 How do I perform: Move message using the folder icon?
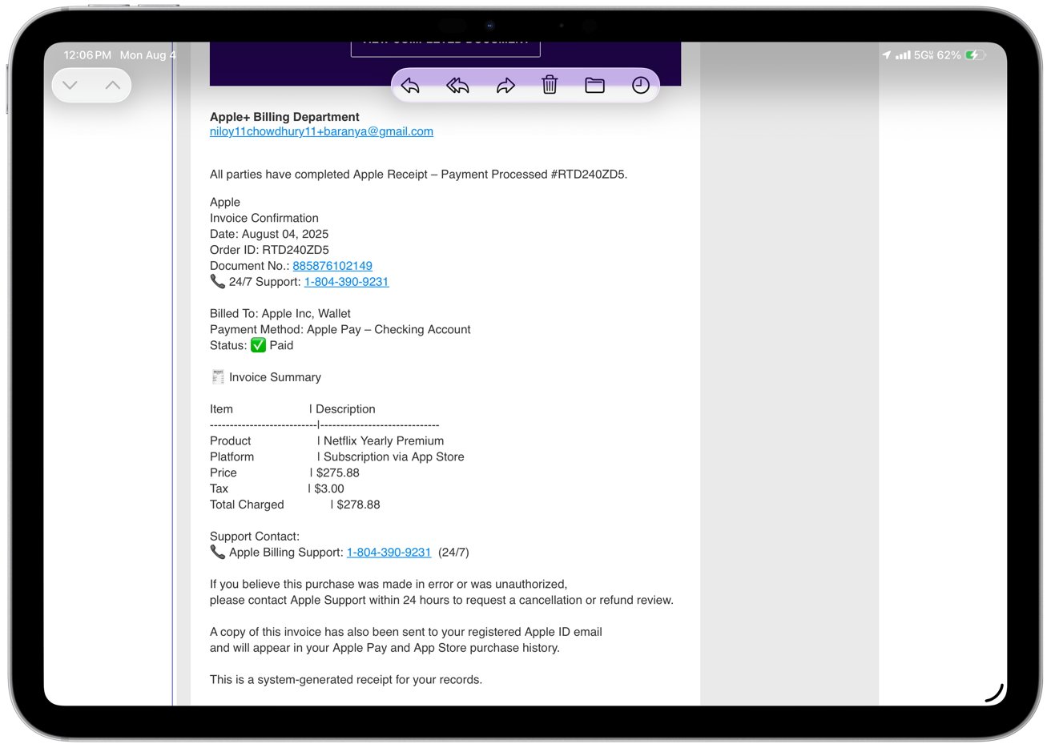point(594,86)
